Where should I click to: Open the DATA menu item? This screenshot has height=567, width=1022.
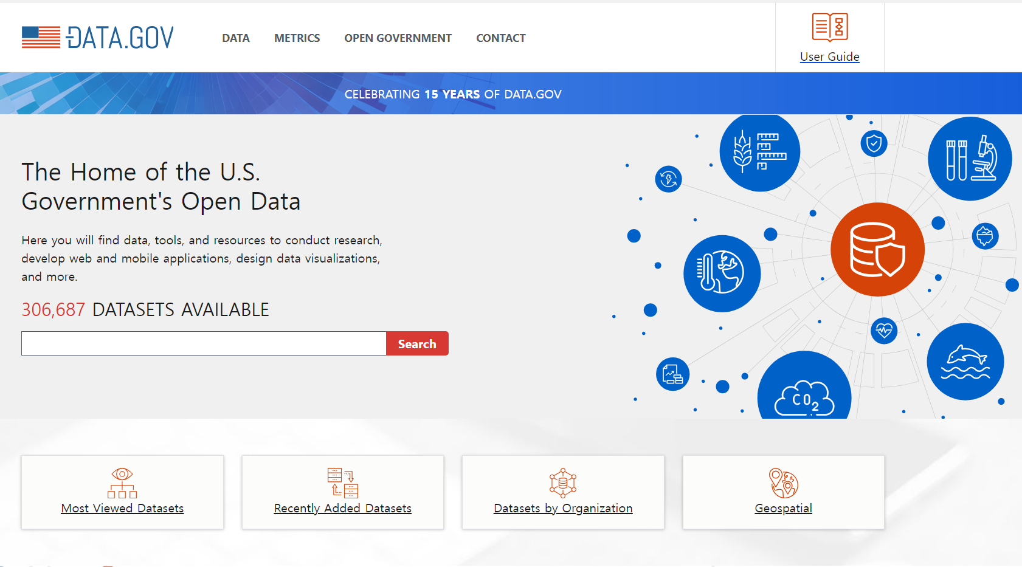coord(236,38)
